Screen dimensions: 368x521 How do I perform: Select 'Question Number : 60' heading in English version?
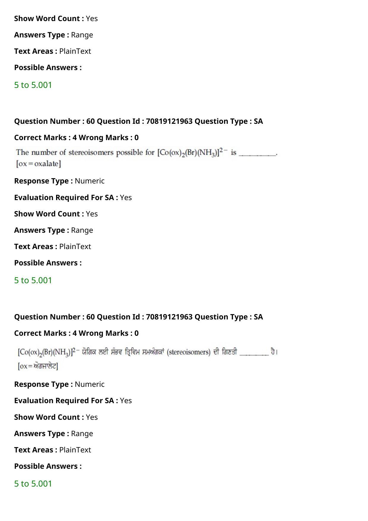pyautogui.click(x=139, y=121)
